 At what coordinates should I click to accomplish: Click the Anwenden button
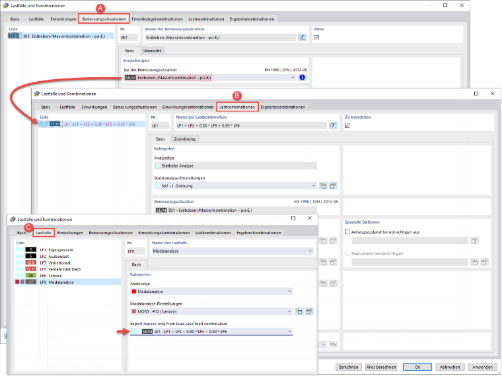pyautogui.click(x=482, y=367)
